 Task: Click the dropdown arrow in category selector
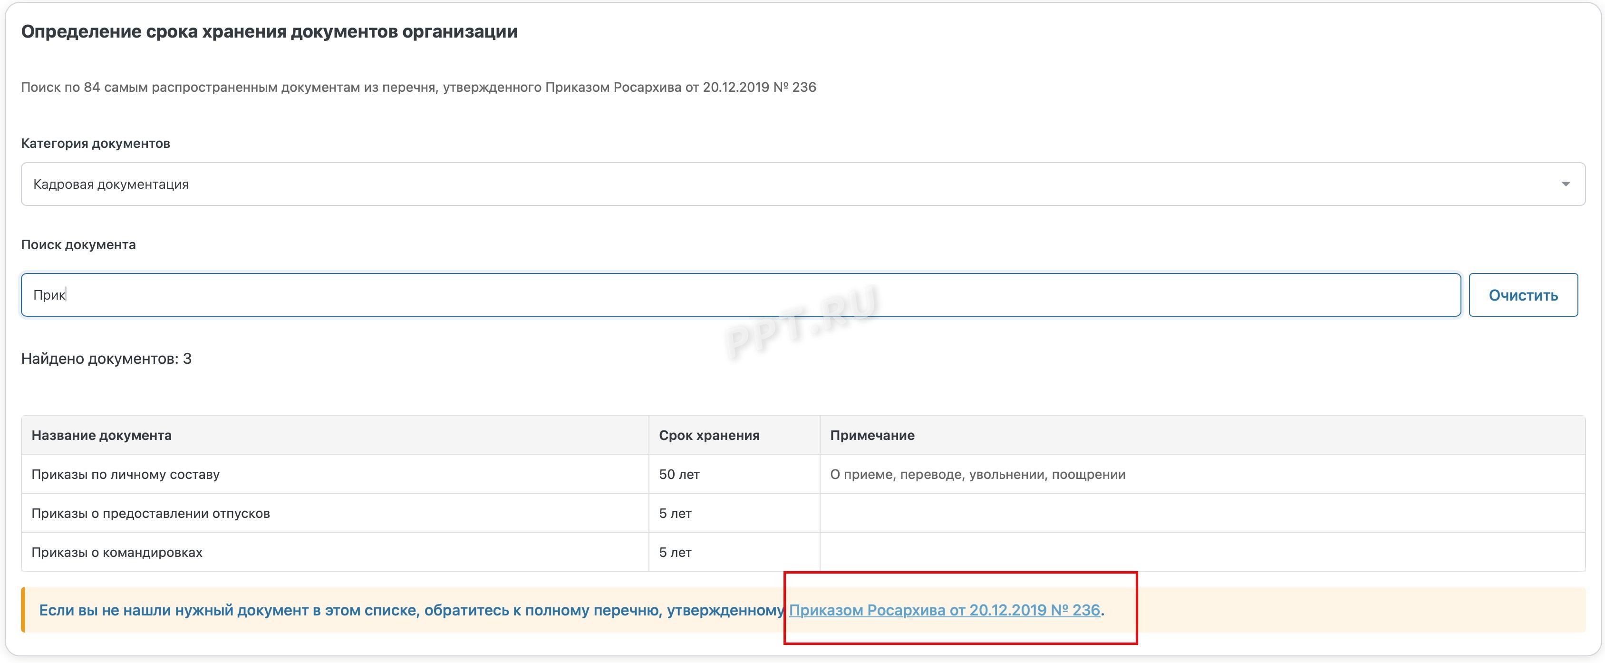click(x=1565, y=184)
